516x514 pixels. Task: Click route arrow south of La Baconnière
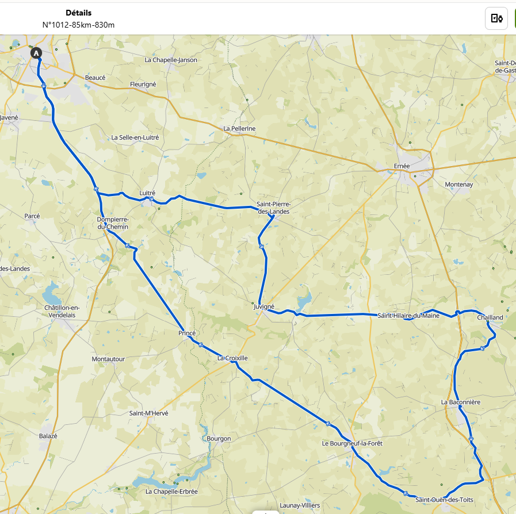coord(471,439)
